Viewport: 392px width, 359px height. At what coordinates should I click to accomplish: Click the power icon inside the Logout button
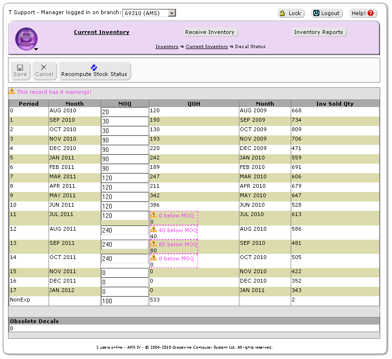(x=317, y=14)
